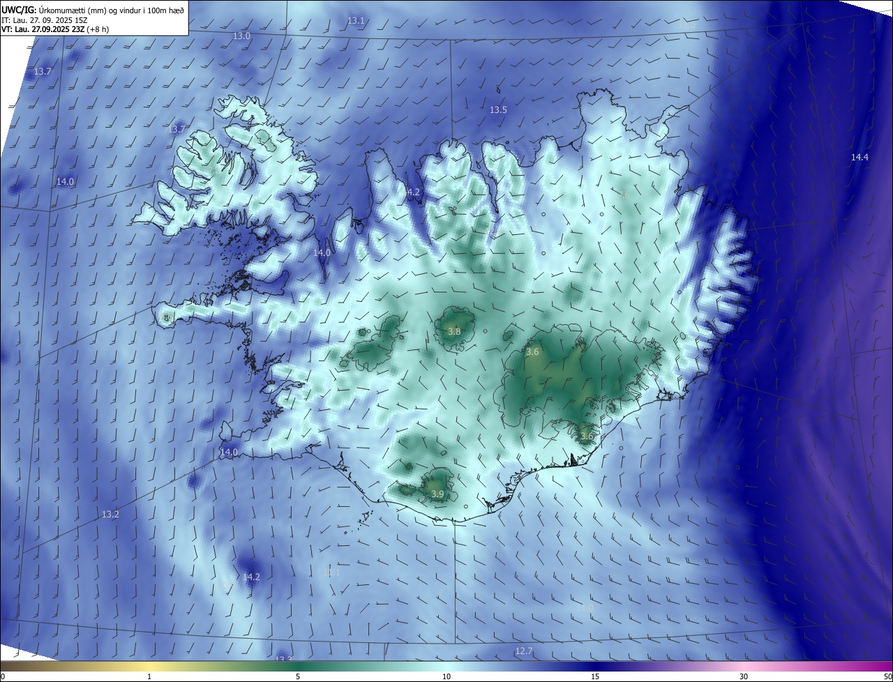Select the 'VT: Lau. 27.09.2025 23Z (+8 h)' line
Screen dimensions: 893x682
55,29
